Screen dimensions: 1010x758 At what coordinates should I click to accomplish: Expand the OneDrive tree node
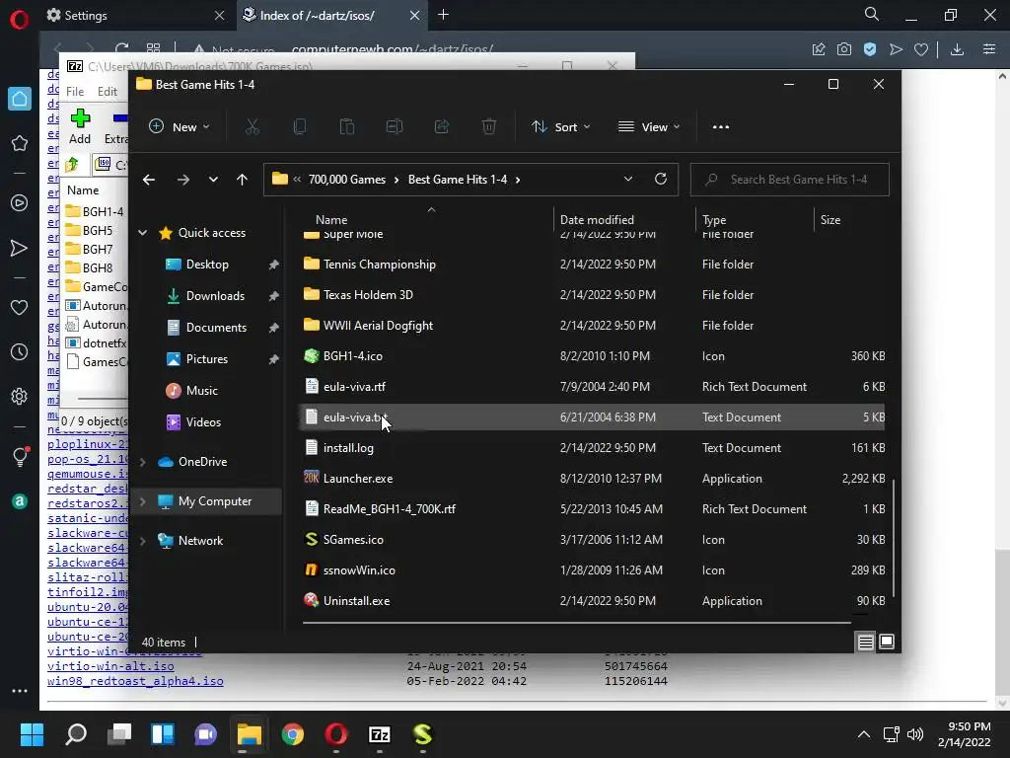tap(142, 462)
